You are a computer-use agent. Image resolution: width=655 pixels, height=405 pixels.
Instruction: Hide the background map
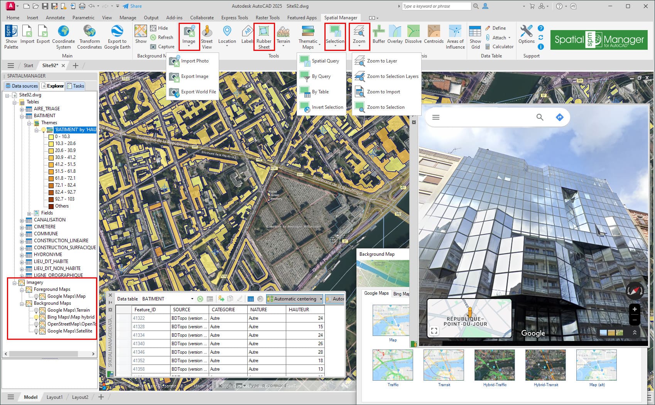point(159,28)
